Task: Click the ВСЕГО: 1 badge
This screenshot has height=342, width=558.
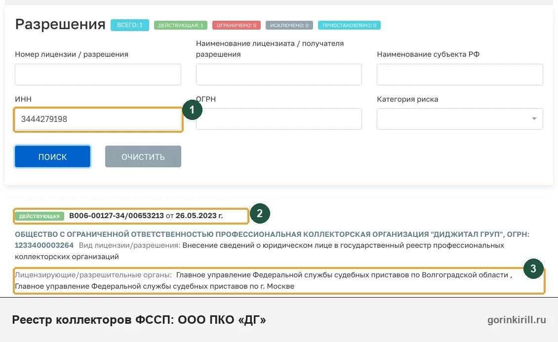Action: (129, 25)
